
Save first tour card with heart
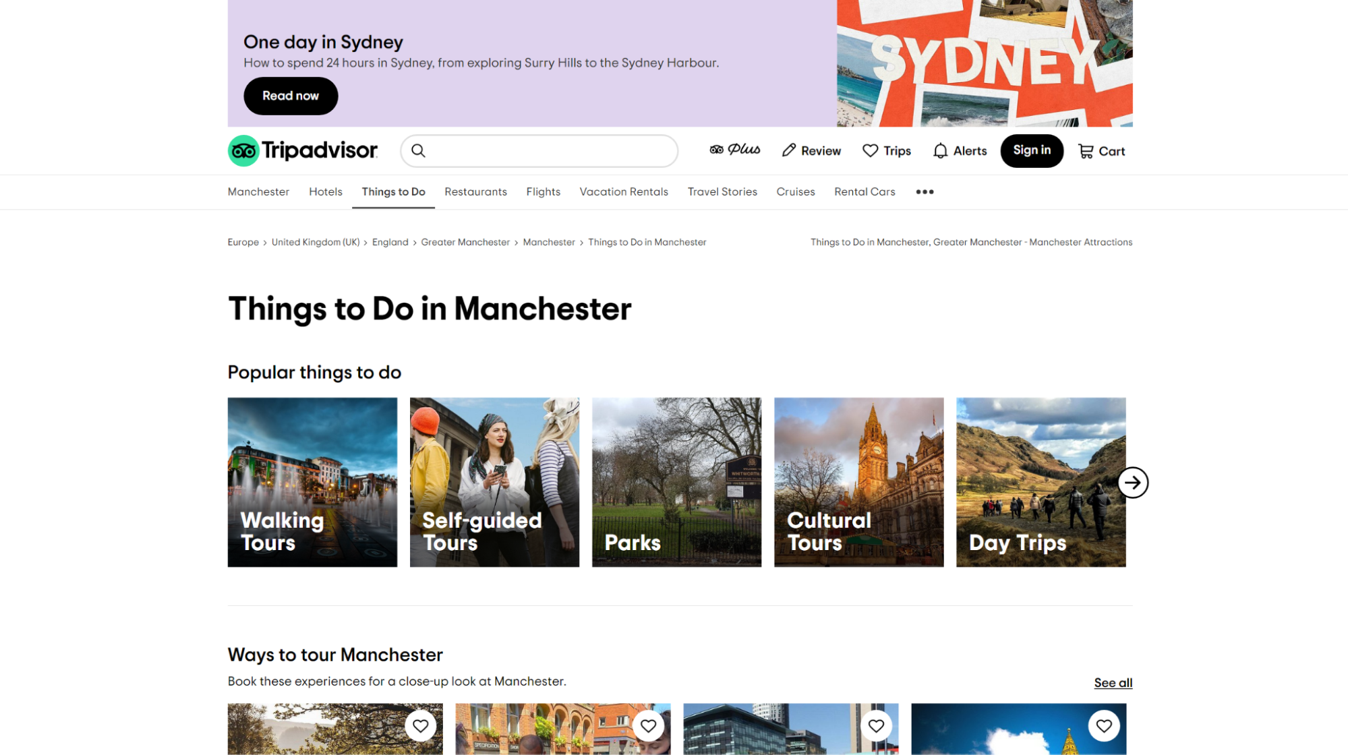click(x=421, y=726)
